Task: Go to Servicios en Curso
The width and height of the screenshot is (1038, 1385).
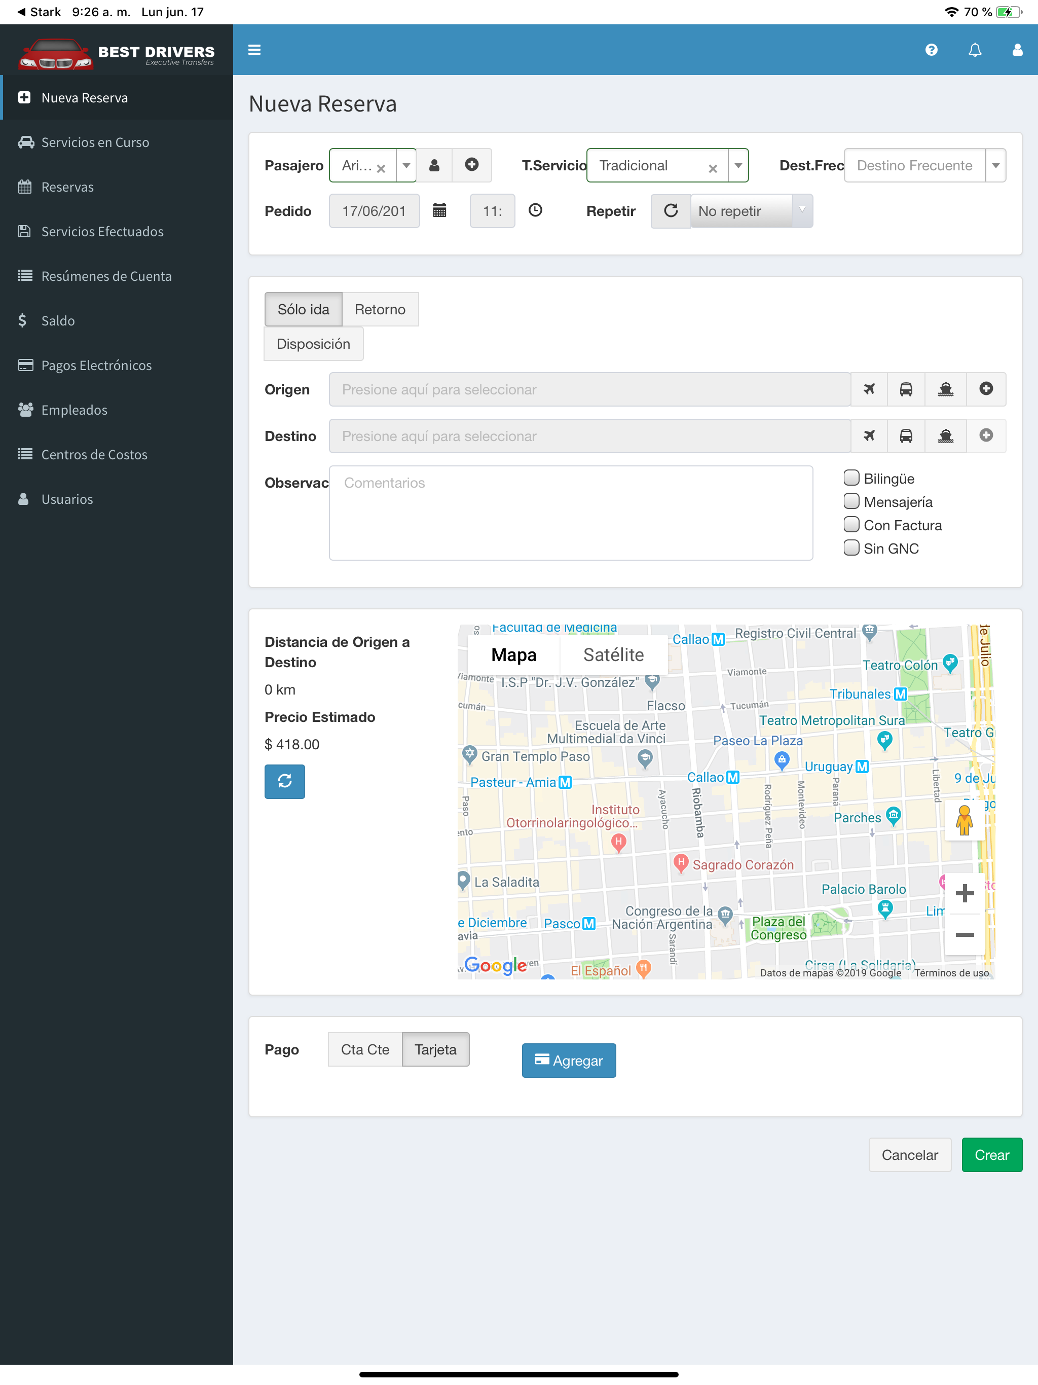Action: [117, 142]
